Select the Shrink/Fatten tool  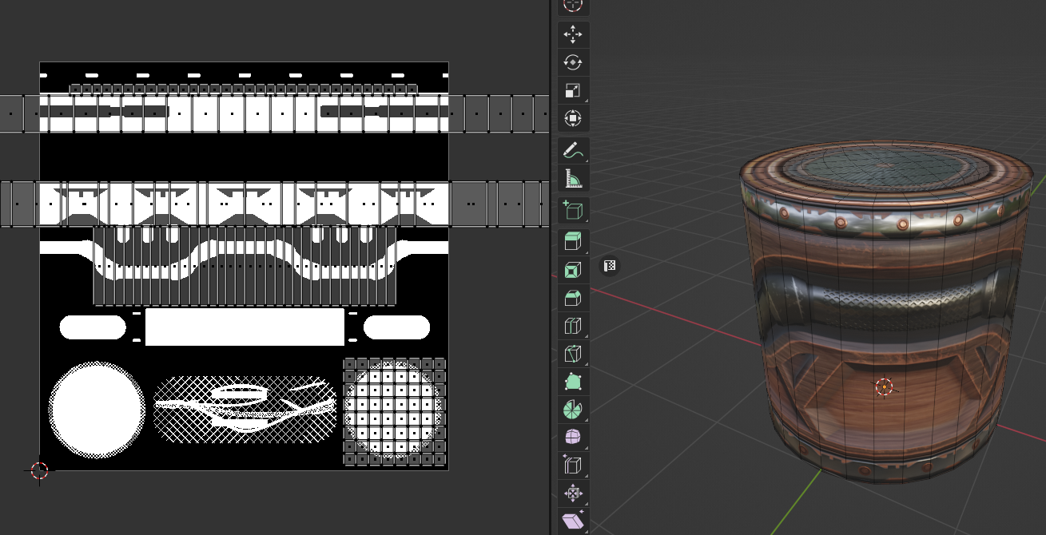pyautogui.click(x=573, y=493)
